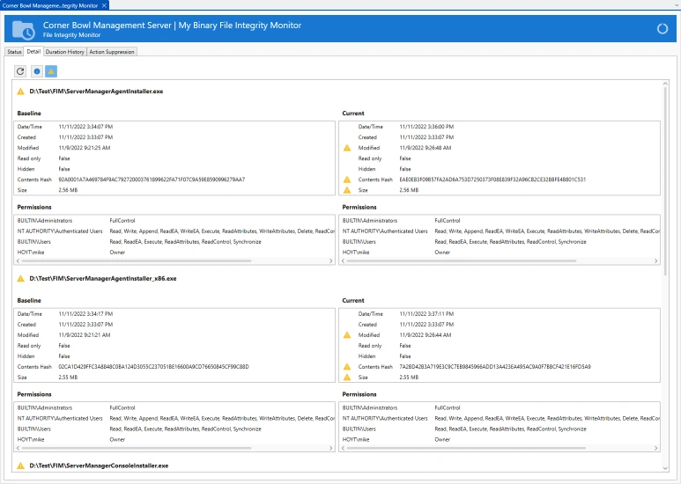Screen dimensions: 681x484
Task: Select the Detail tab
Action: [x=33, y=51]
